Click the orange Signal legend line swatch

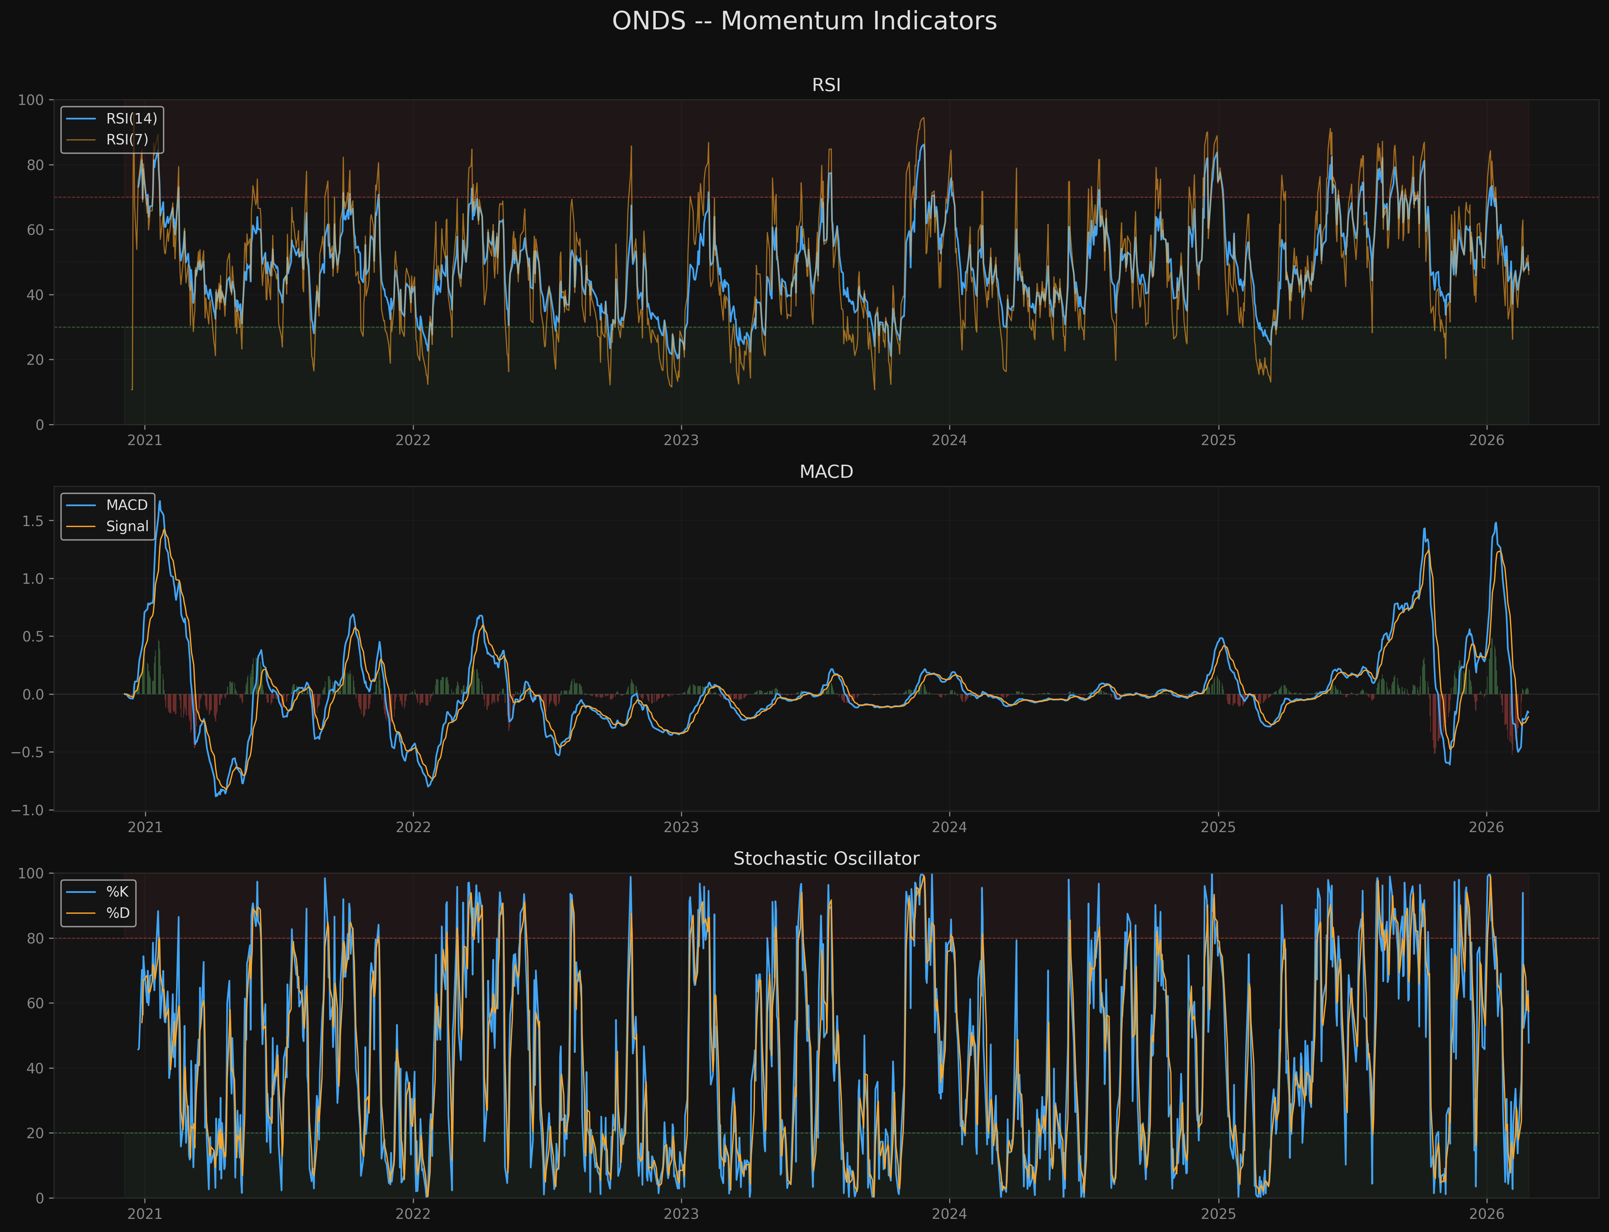click(x=81, y=526)
